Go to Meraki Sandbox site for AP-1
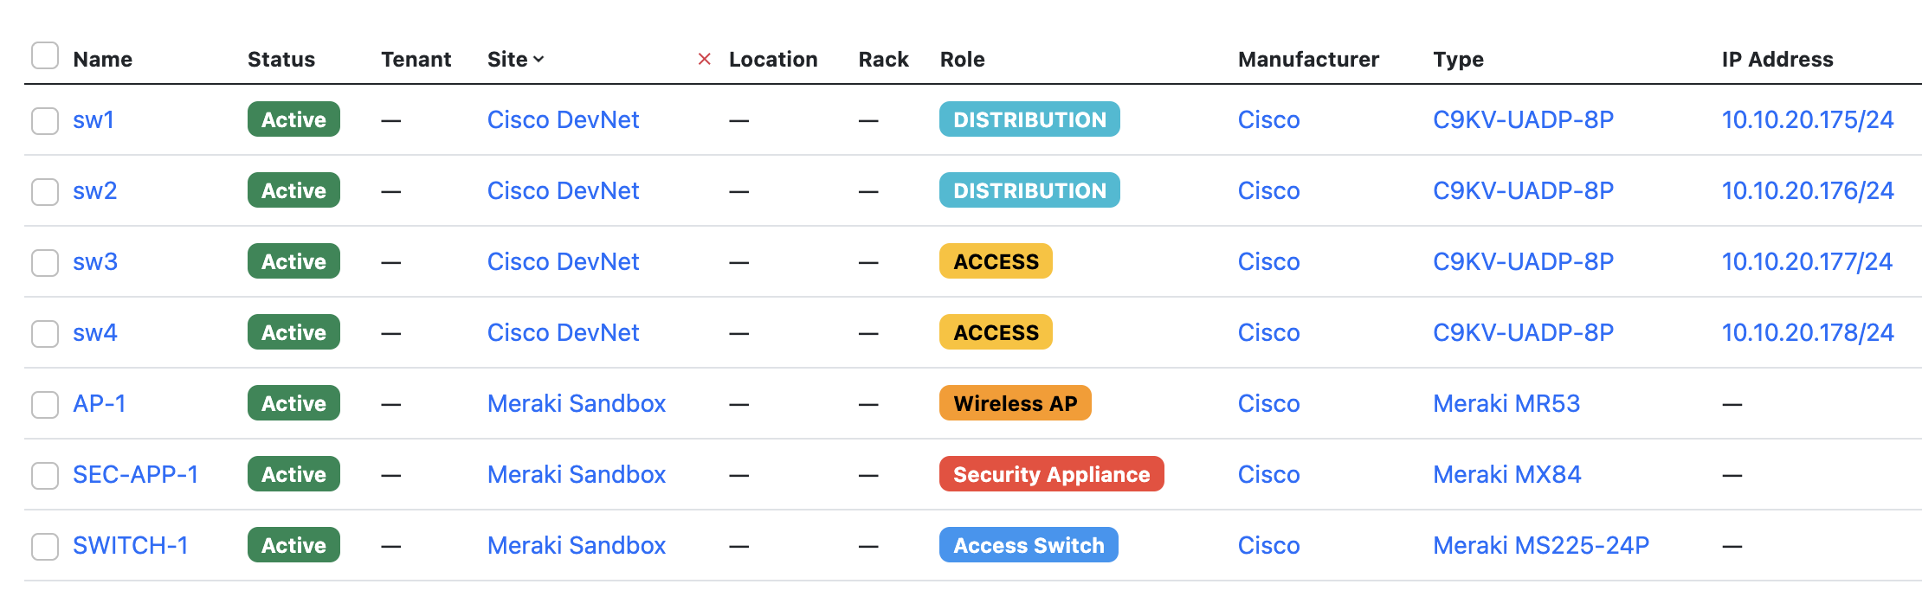Image resolution: width=1922 pixels, height=597 pixels. (x=576, y=403)
